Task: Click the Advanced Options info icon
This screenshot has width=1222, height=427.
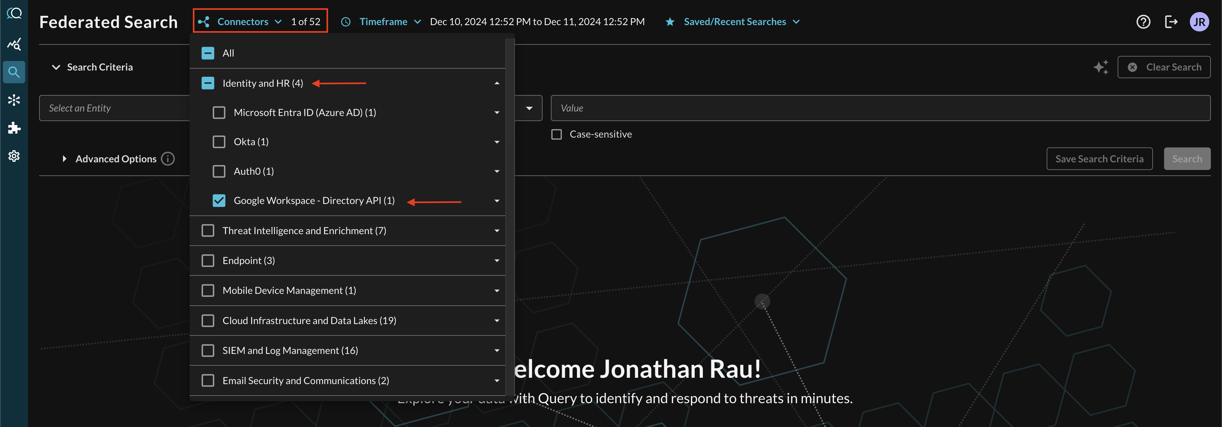Action: click(168, 159)
